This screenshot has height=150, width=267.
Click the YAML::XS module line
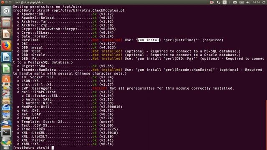65,144
